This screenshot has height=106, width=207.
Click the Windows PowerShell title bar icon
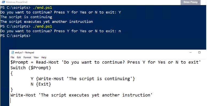(3, 2)
